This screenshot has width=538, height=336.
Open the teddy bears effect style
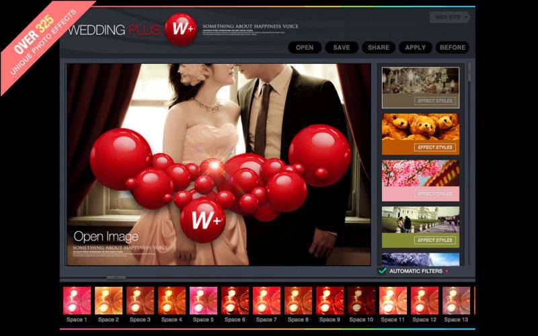pos(421,134)
